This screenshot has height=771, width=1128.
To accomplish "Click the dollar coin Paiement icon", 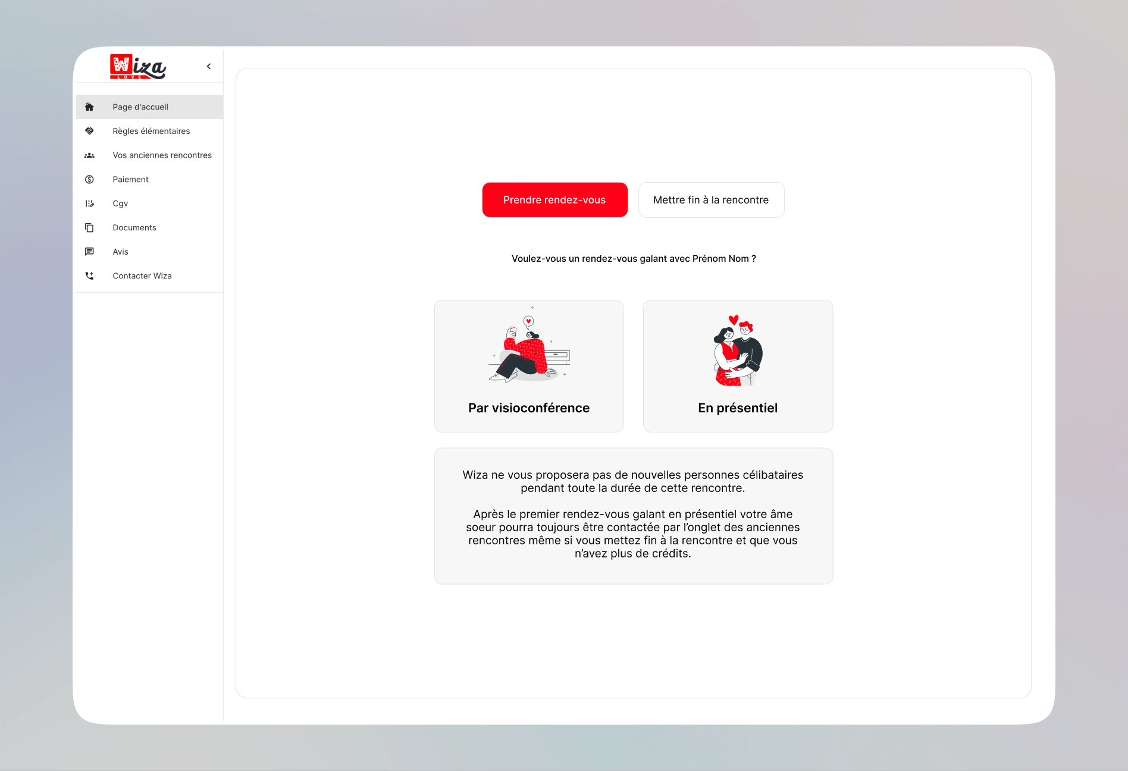I will click(89, 180).
